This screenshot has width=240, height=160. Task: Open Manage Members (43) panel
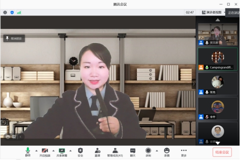click(115, 152)
